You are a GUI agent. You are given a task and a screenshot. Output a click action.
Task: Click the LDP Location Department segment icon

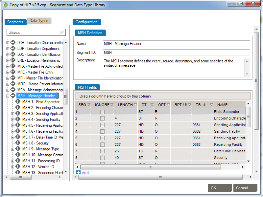13,48
